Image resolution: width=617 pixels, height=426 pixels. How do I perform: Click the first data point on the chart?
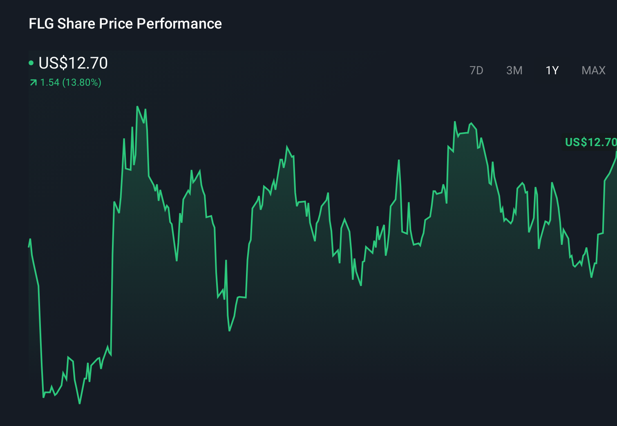click(29, 241)
